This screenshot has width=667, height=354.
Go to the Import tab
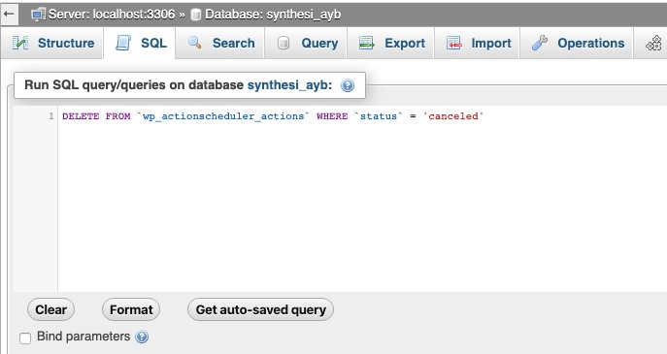478,43
